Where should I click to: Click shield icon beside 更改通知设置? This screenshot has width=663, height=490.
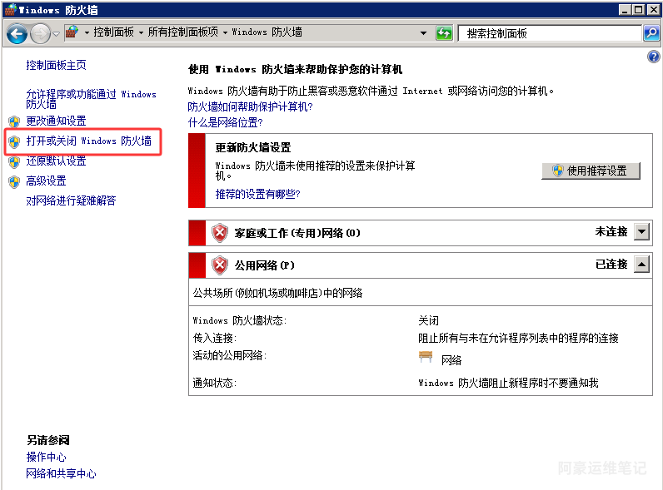[14, 121]
